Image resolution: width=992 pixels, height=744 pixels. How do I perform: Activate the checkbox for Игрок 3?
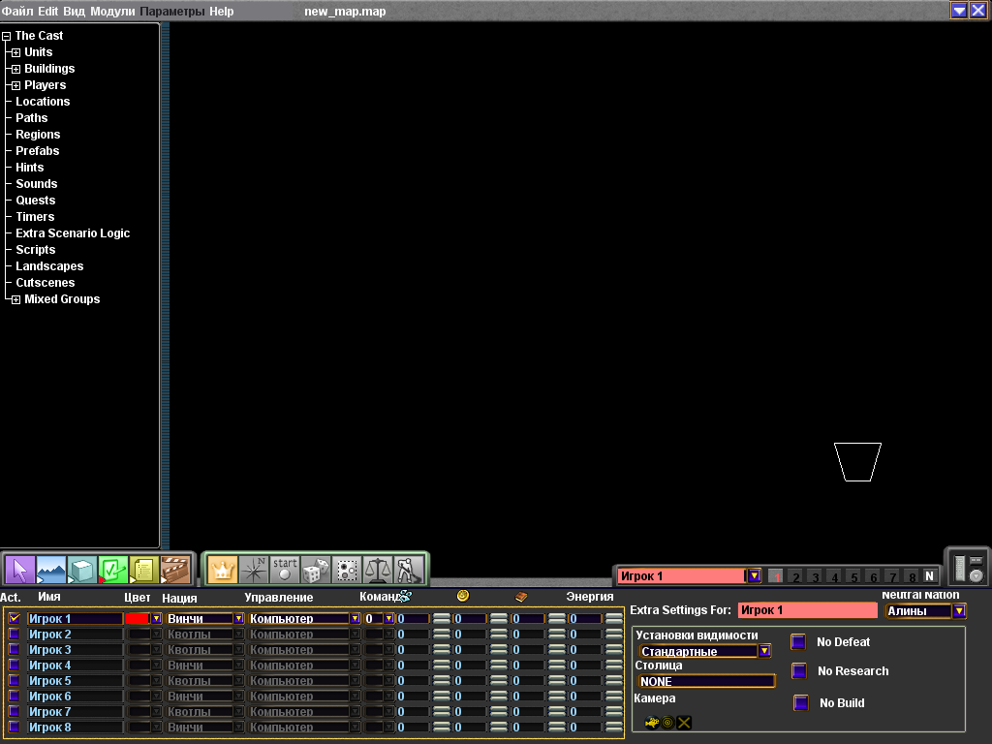pos(14,649)
